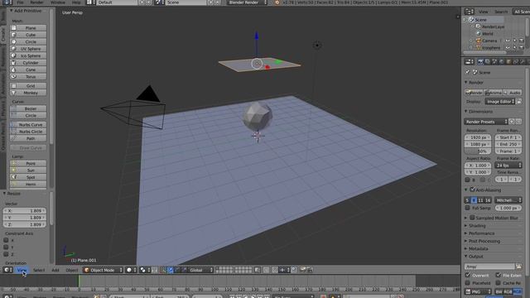Click the Sun lamp icon
This screenshot has height=298, width=530.
pos(13,171)
